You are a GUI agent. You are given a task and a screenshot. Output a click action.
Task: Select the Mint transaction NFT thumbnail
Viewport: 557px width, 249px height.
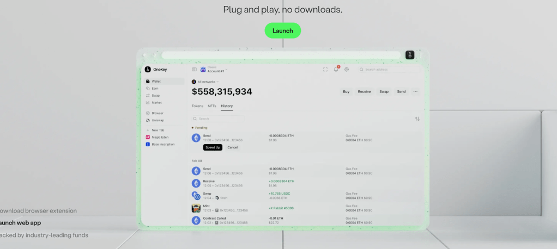point(196,208)
